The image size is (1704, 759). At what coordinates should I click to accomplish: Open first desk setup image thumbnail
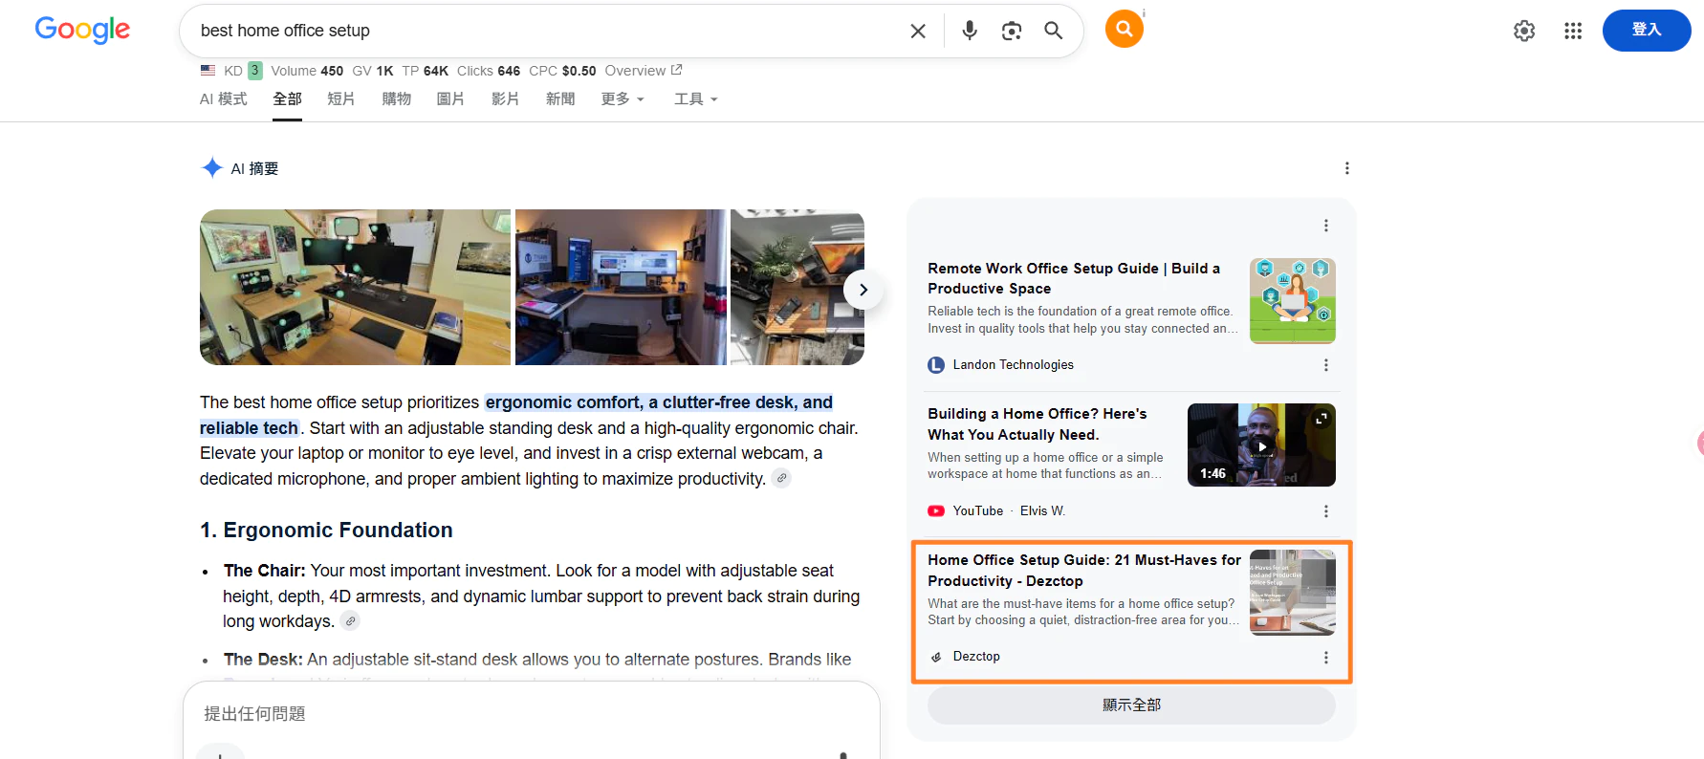tap(355, 287)
